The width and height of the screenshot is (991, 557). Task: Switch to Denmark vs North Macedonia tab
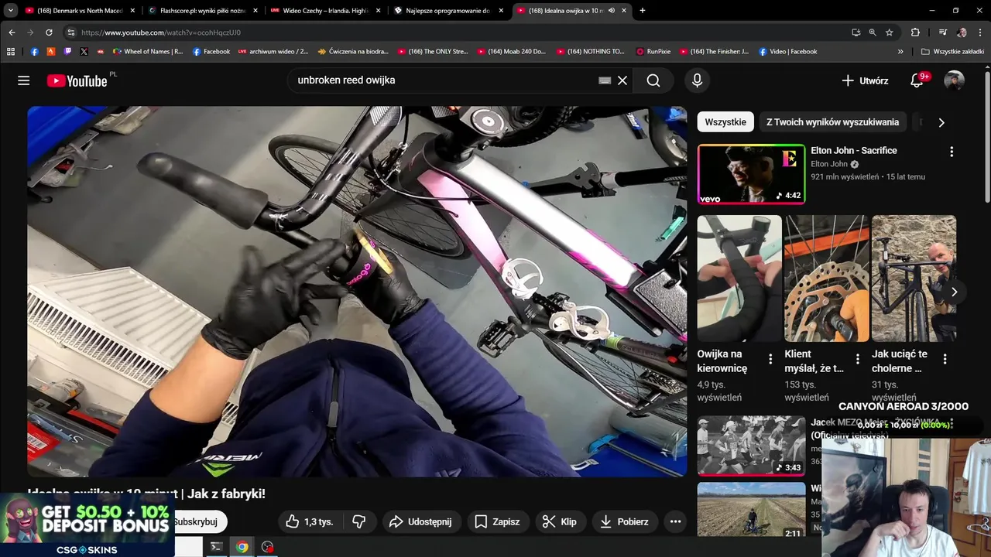80,11
